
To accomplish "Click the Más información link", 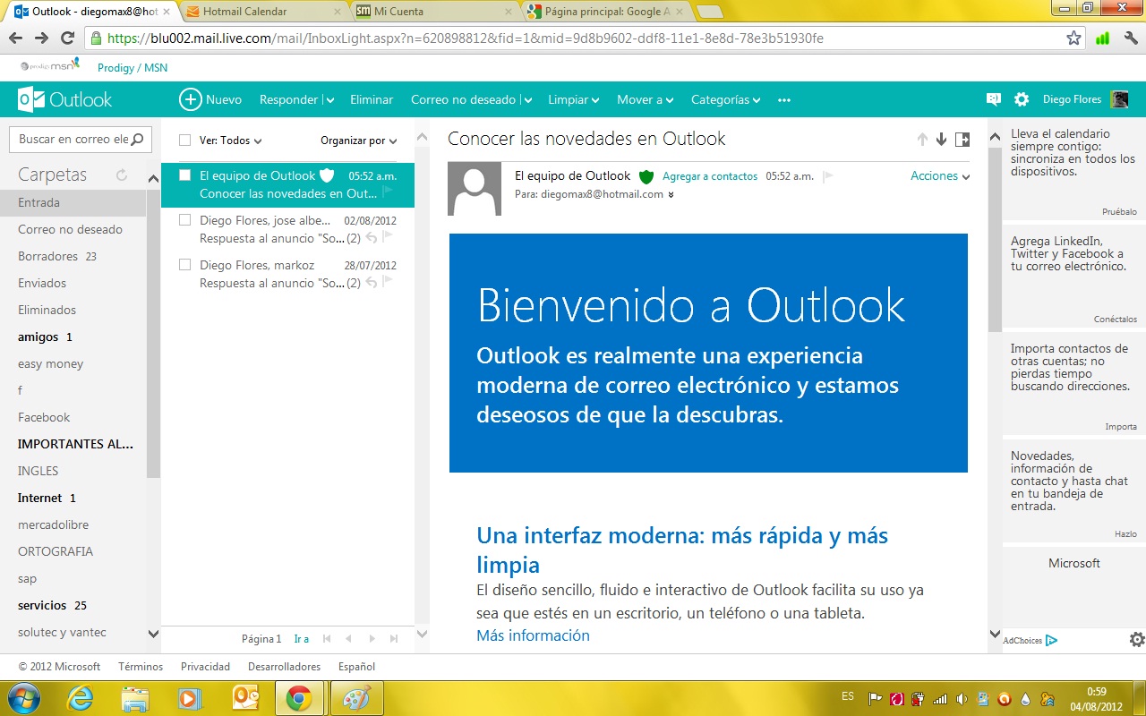I will [533, 635].
